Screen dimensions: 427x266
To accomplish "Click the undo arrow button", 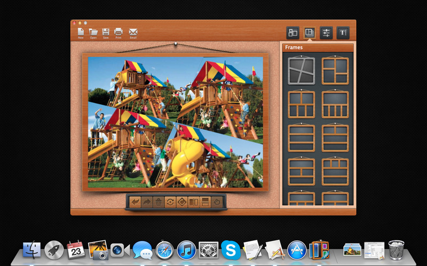I will point(135,202).
